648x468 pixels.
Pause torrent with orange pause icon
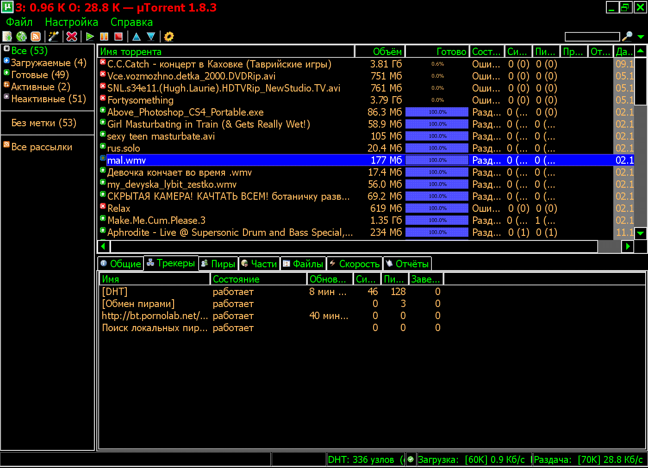104,37
